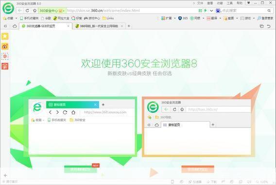Open the 游戏中心 bookmark
This screenshot has height=185, width=276.
click(92, 18)
